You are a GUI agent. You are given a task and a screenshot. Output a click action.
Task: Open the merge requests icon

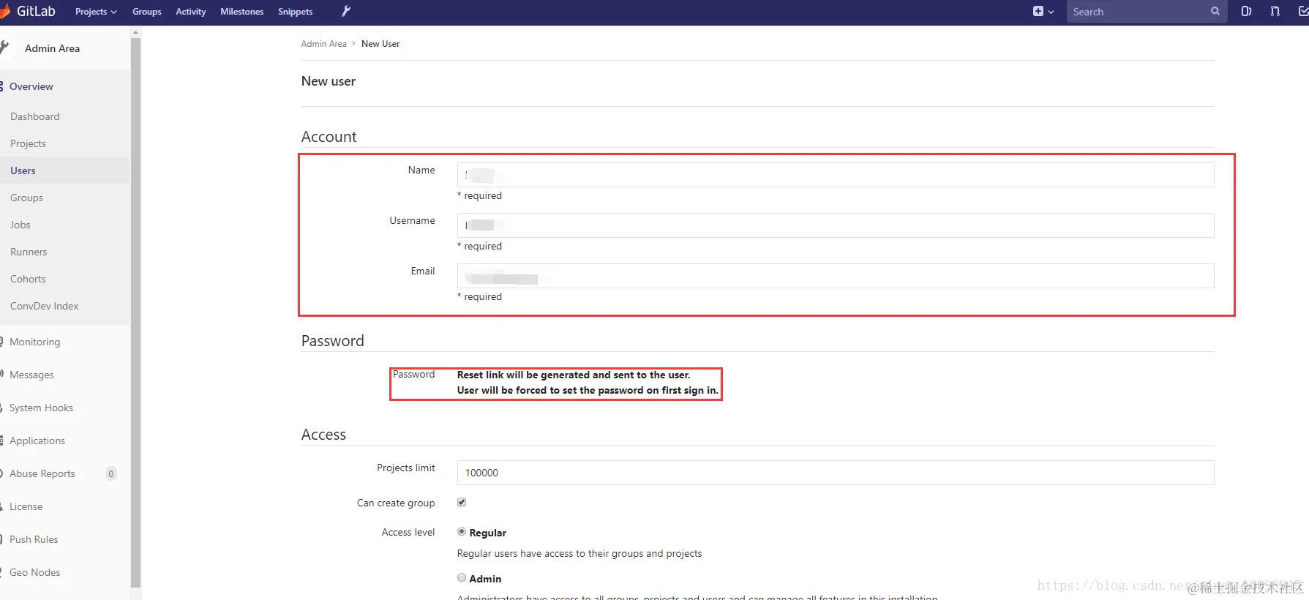(x=1275, y=11)
